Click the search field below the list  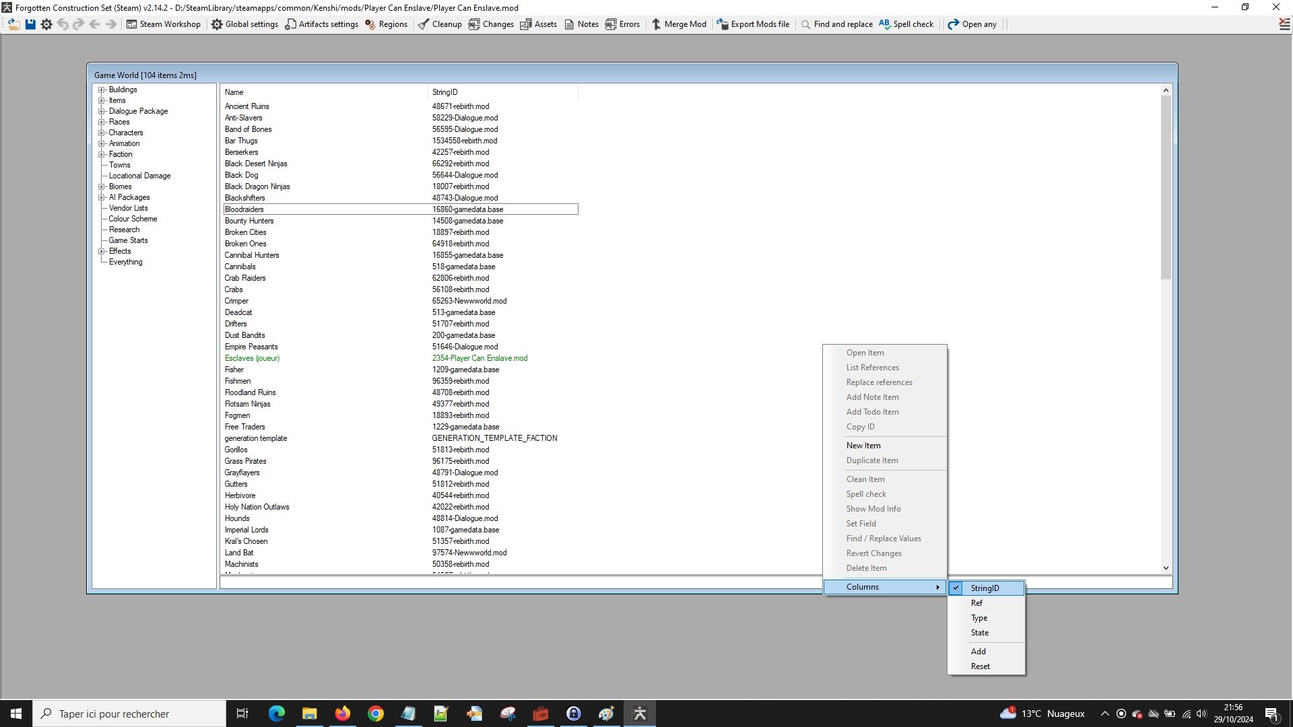696,582
